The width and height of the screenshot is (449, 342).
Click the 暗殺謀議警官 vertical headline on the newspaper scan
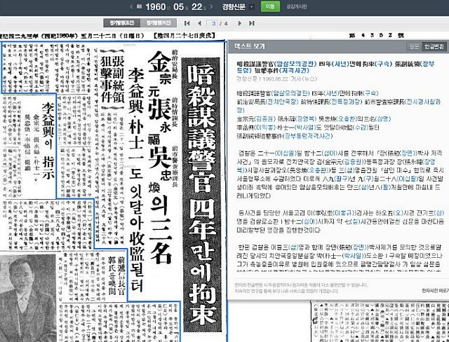coord(202,194)
